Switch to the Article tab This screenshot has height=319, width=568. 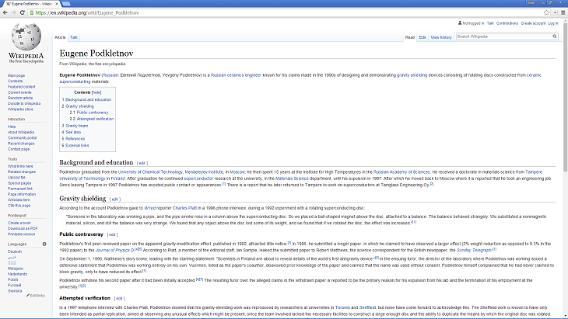coord(60,37)
